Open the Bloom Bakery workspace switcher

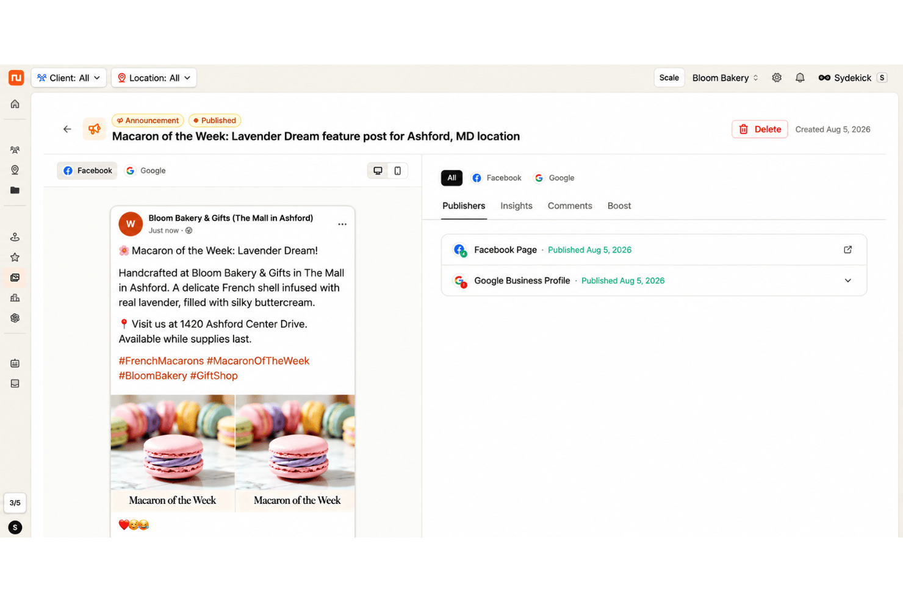[x=725, y=78]
